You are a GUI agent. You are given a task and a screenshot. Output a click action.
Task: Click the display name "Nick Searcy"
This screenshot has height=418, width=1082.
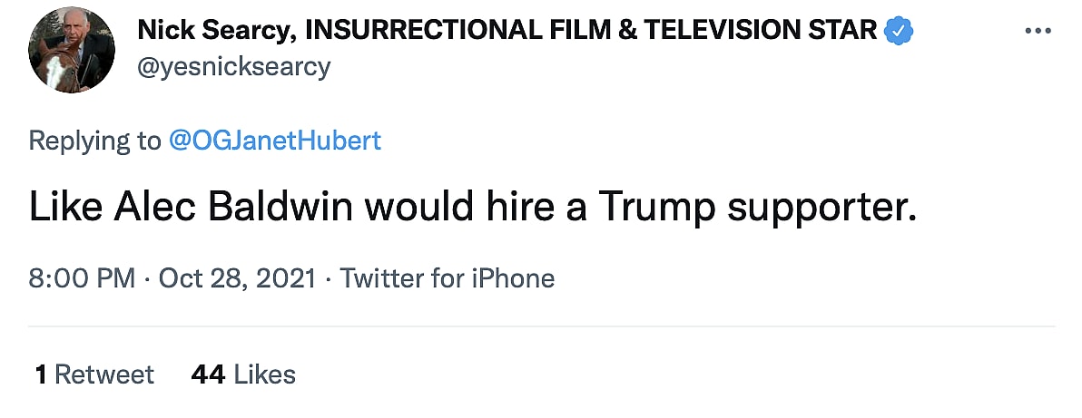(x=214, y=31)
